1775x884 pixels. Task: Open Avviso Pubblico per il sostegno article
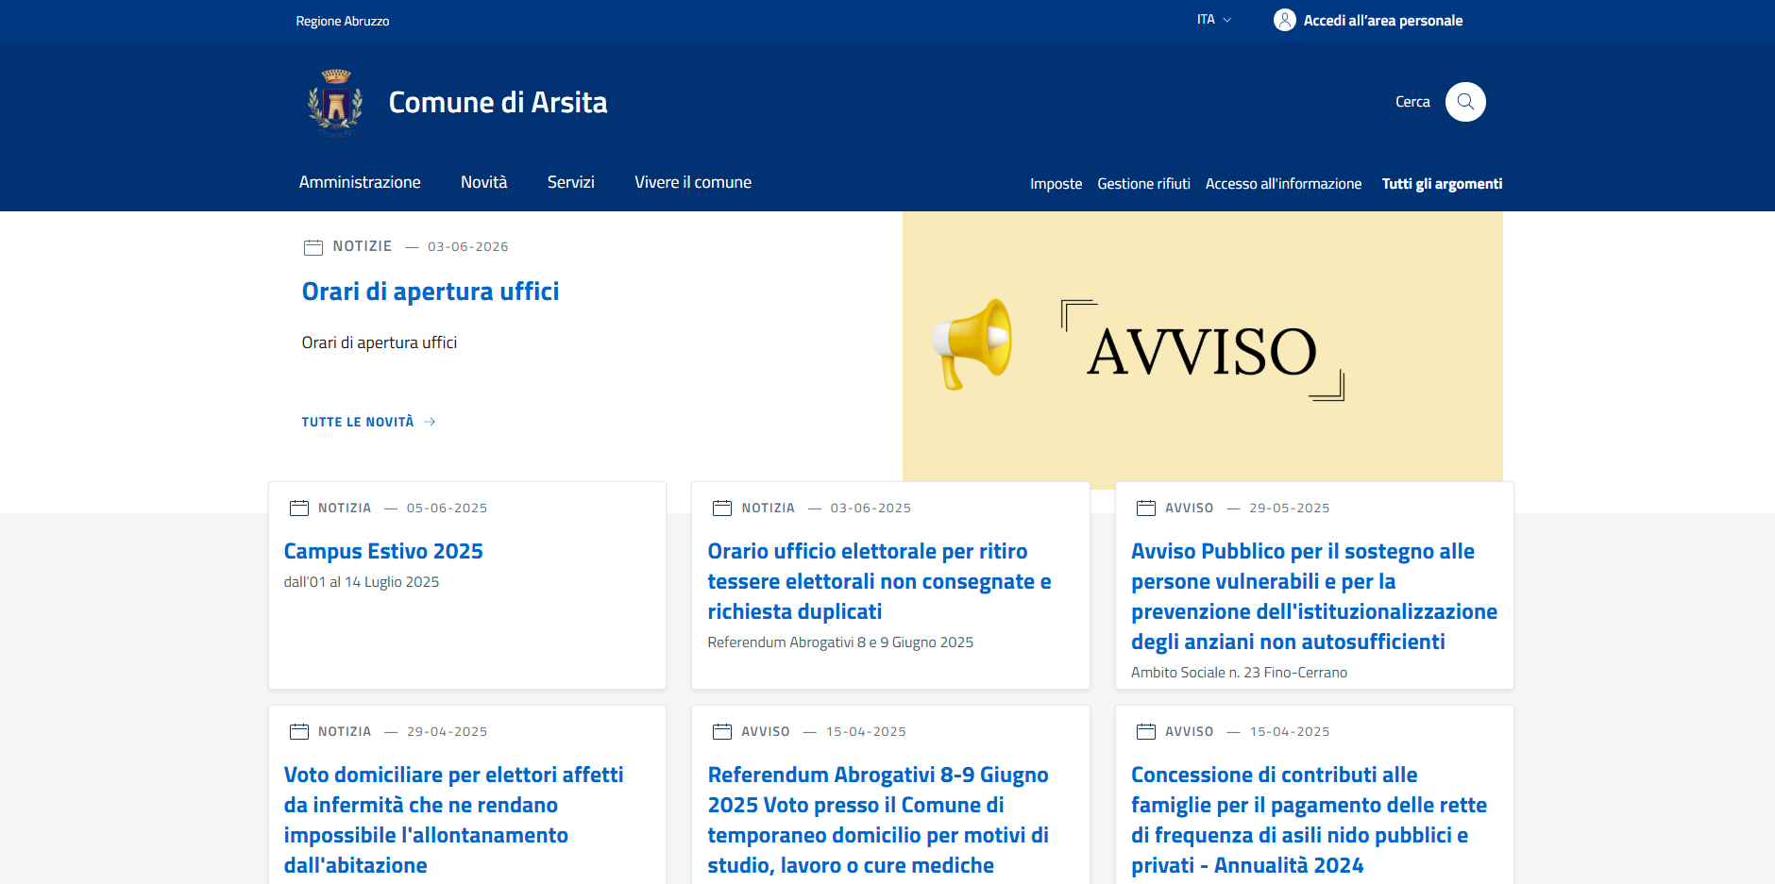1314,596
